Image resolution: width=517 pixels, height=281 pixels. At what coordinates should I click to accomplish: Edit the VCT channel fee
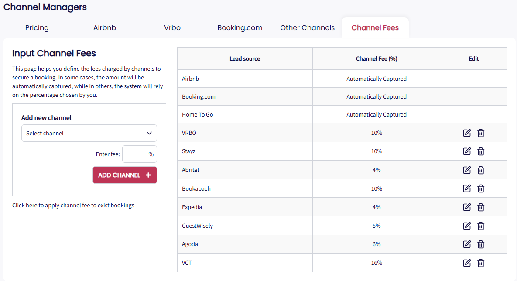tap(467, 263)
